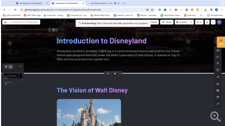This screenshot has width=225, height=126.
Task: Open yoda icon bookmark
Action: click(190, 15)
